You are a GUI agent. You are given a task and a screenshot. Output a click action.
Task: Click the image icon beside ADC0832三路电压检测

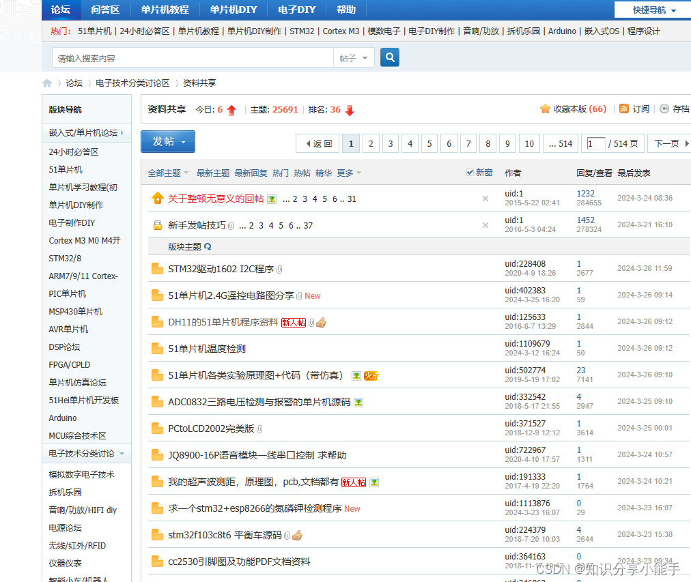pos(358,403)
